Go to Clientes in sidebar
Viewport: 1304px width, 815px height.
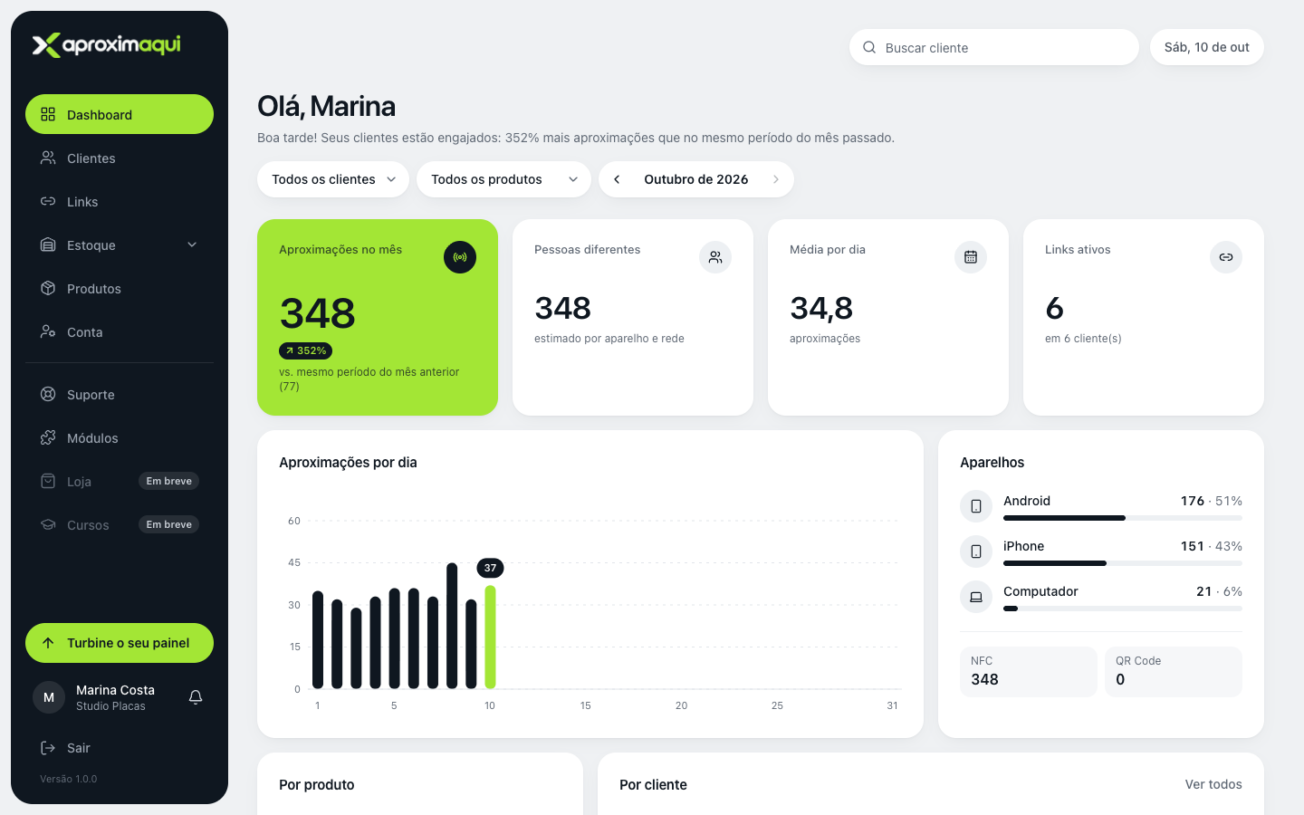(x=120, y=158)
